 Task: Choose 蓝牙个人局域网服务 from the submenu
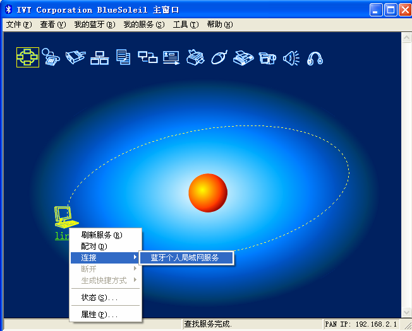tap(185, 258)
